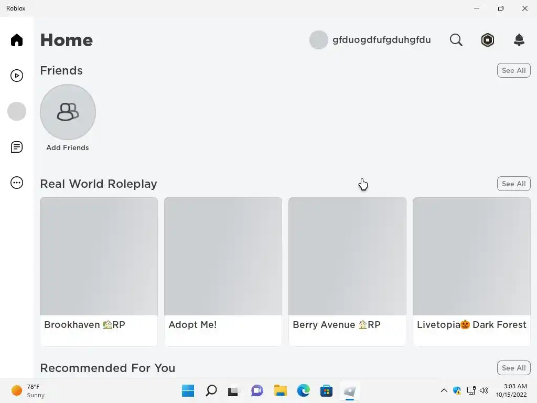Click the Roblox app taskbar icon
Screen dimensions: 537x403
click(350, 390)
